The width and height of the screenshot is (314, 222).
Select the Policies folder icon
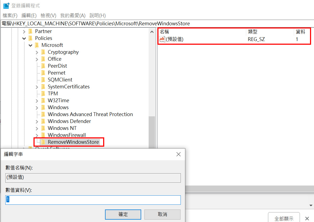tap(30, 38)
